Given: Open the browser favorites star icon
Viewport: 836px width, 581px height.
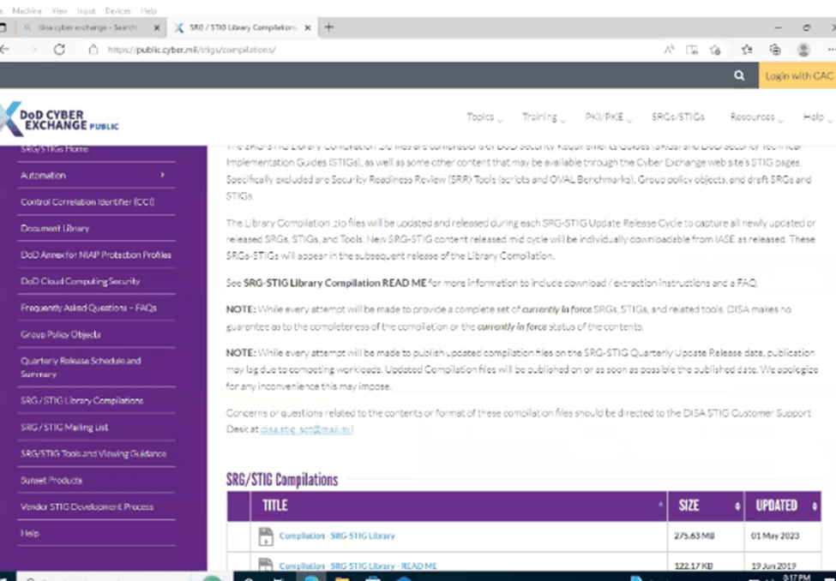Looking at the screenshot, I should [x=746, y=50].
